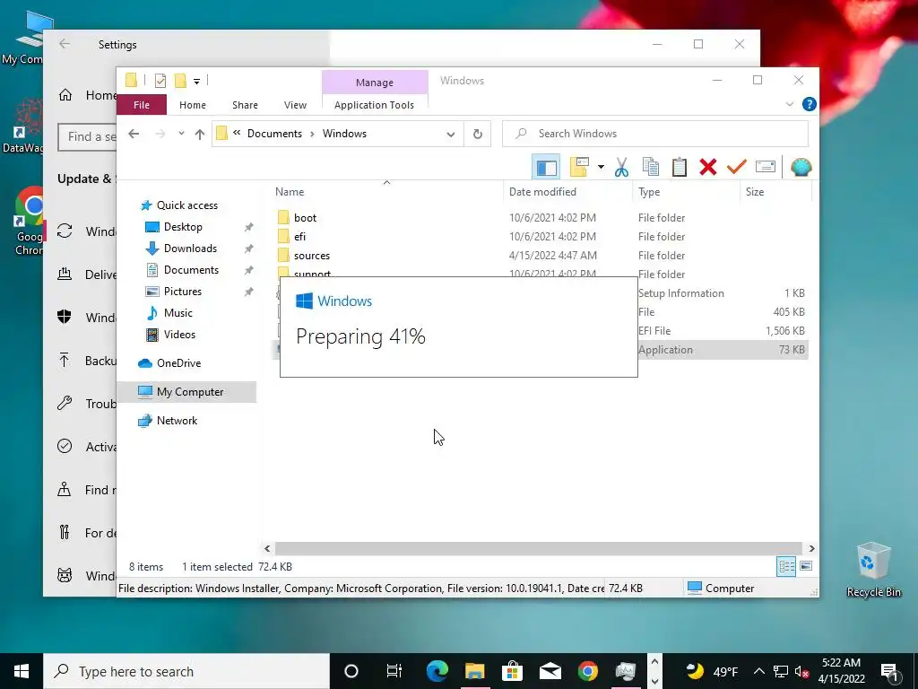Open the Application Tools tab

374,105
